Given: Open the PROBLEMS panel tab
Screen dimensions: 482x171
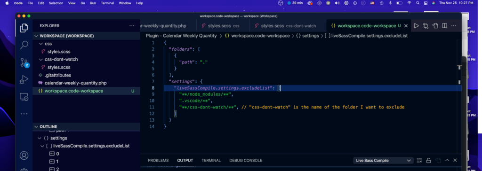Looking at the screenshot, I should pos(158,161).
